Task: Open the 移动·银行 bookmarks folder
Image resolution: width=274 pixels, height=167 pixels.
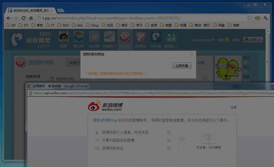Action: pos(200,25)
